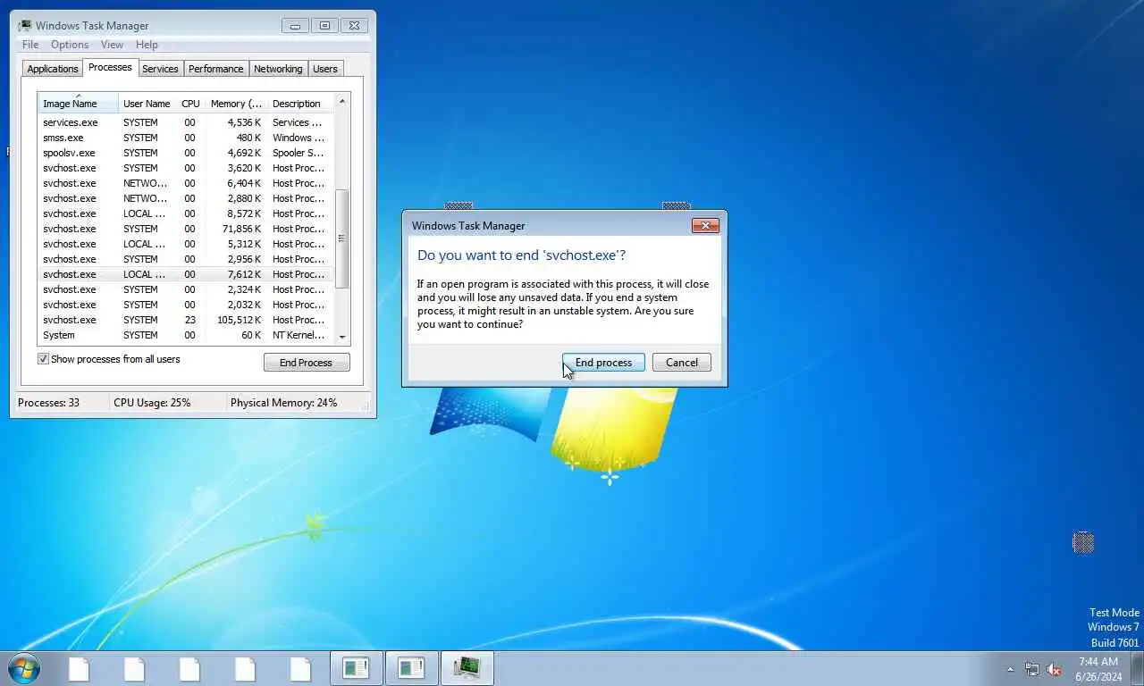Viewport: 1144px width, 686px height.
Task: Select the svchost.exe row using 5,312 K
Action: 186,244
